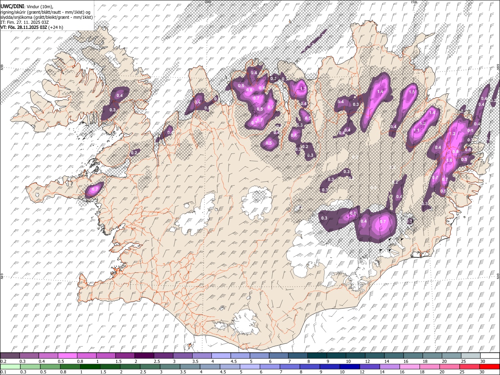500x375 pixels.
Task: Pick the slate-blue 6 swatch in the upper legend row
Action: [x=279, y=356]
